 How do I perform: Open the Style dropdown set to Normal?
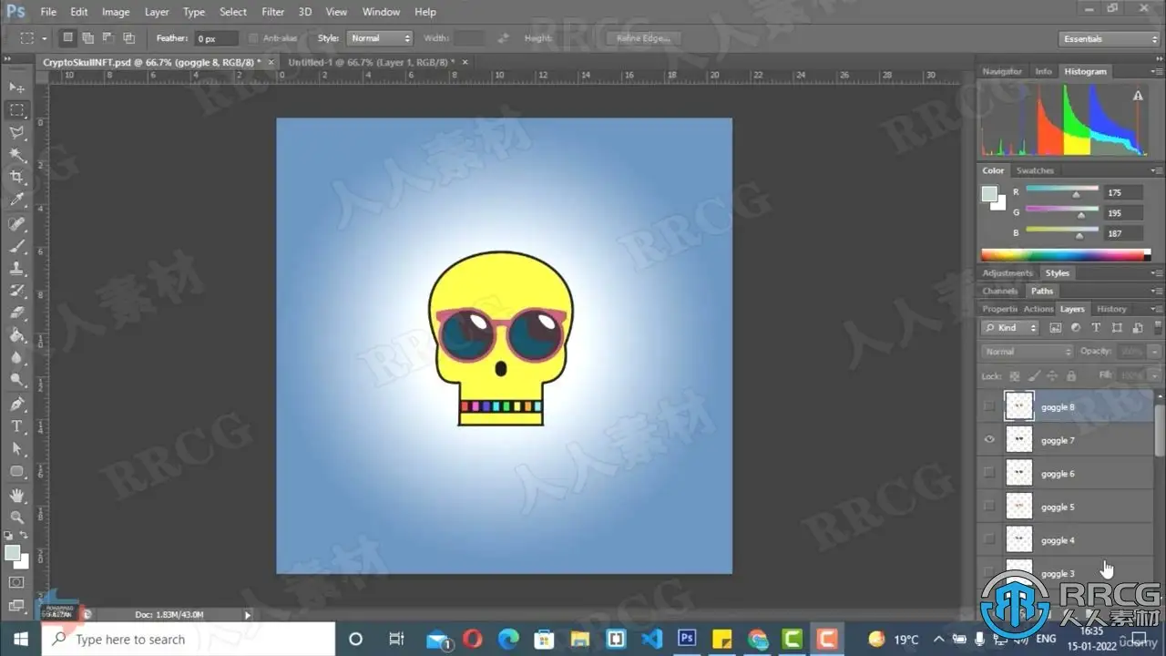[x=379, y=38]
